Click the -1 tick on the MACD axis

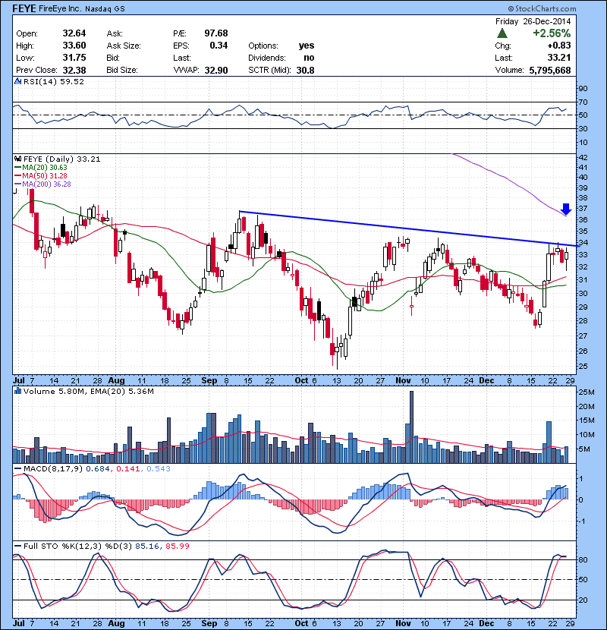click(581, 521)
